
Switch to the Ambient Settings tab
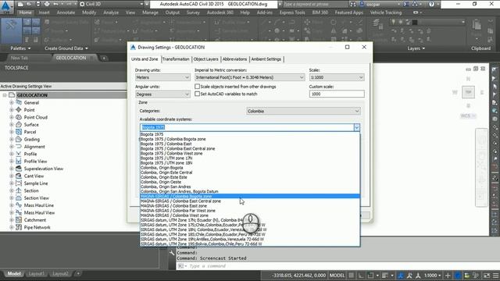(x=266, y=59)
